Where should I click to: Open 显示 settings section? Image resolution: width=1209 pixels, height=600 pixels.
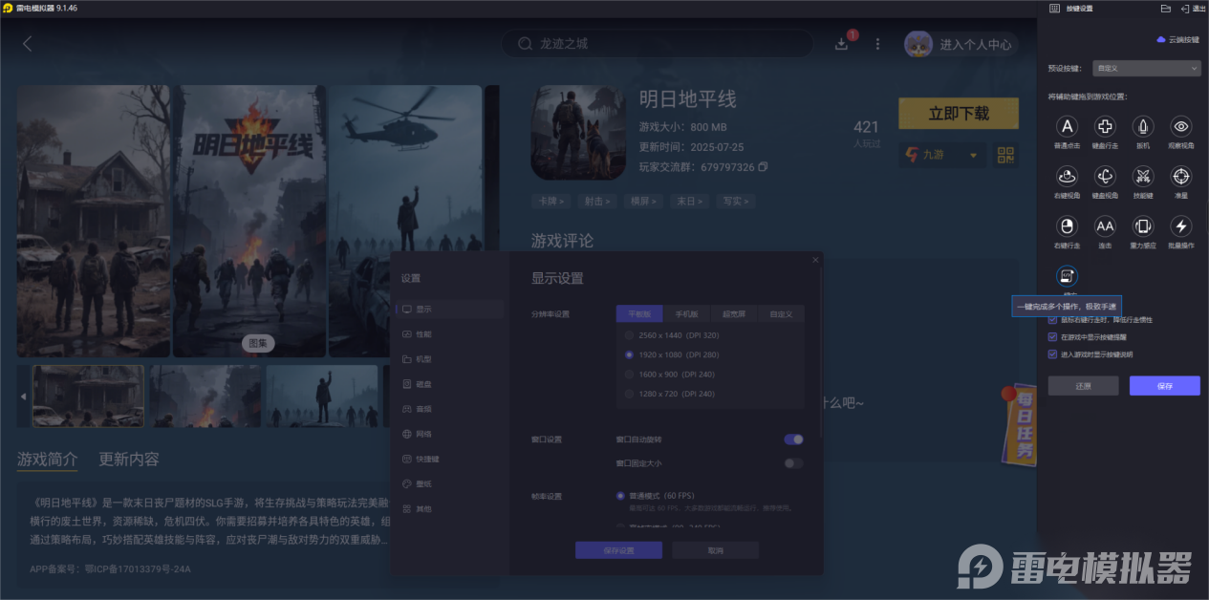[x=448, y=310]
